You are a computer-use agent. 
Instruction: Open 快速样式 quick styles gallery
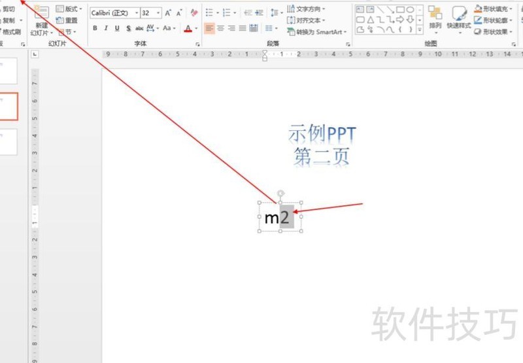(459, 20)
